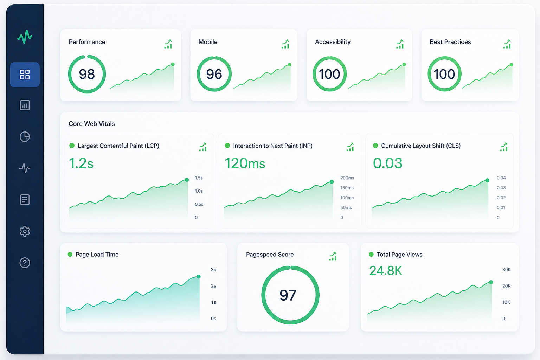Open settings gear in sidebar
This screenshot has height=360, width=540.
[25, 231]
